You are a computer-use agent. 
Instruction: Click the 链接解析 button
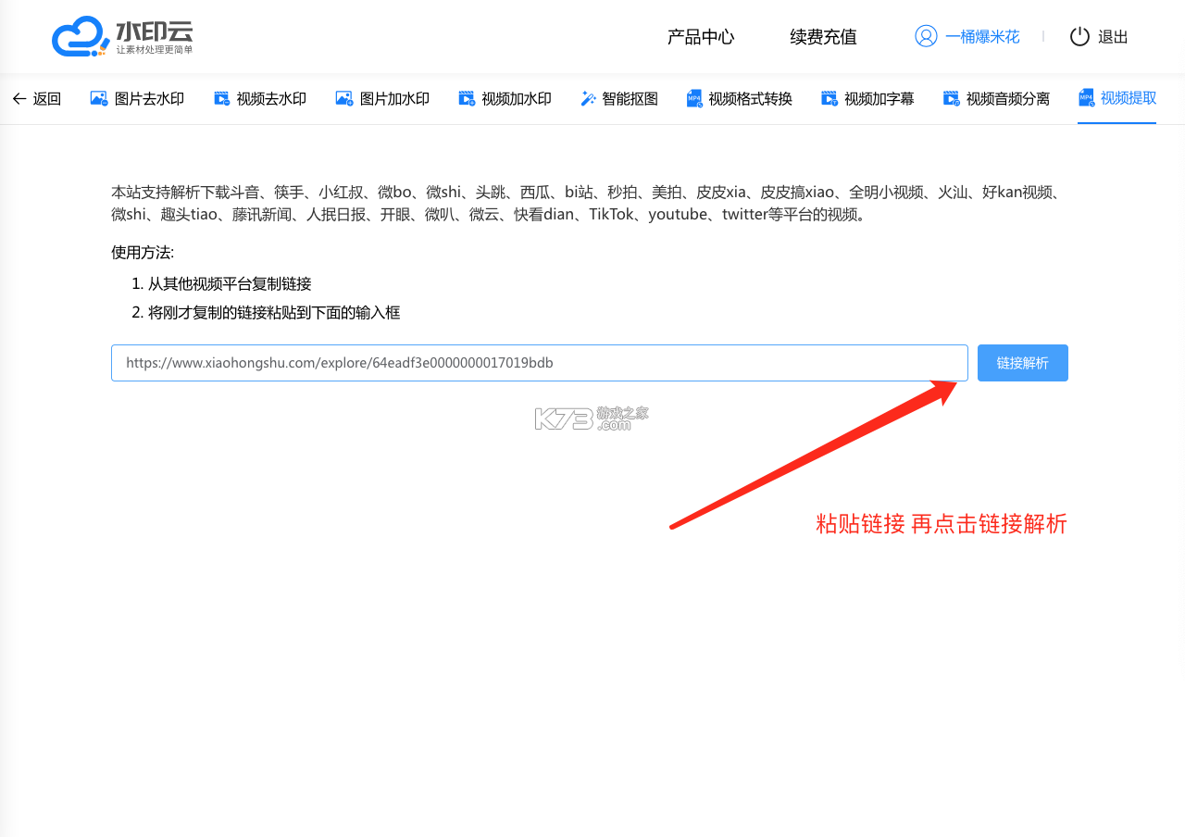(x=1023, y=363)
